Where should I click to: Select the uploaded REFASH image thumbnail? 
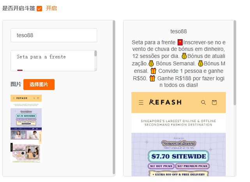coord(26,128)
